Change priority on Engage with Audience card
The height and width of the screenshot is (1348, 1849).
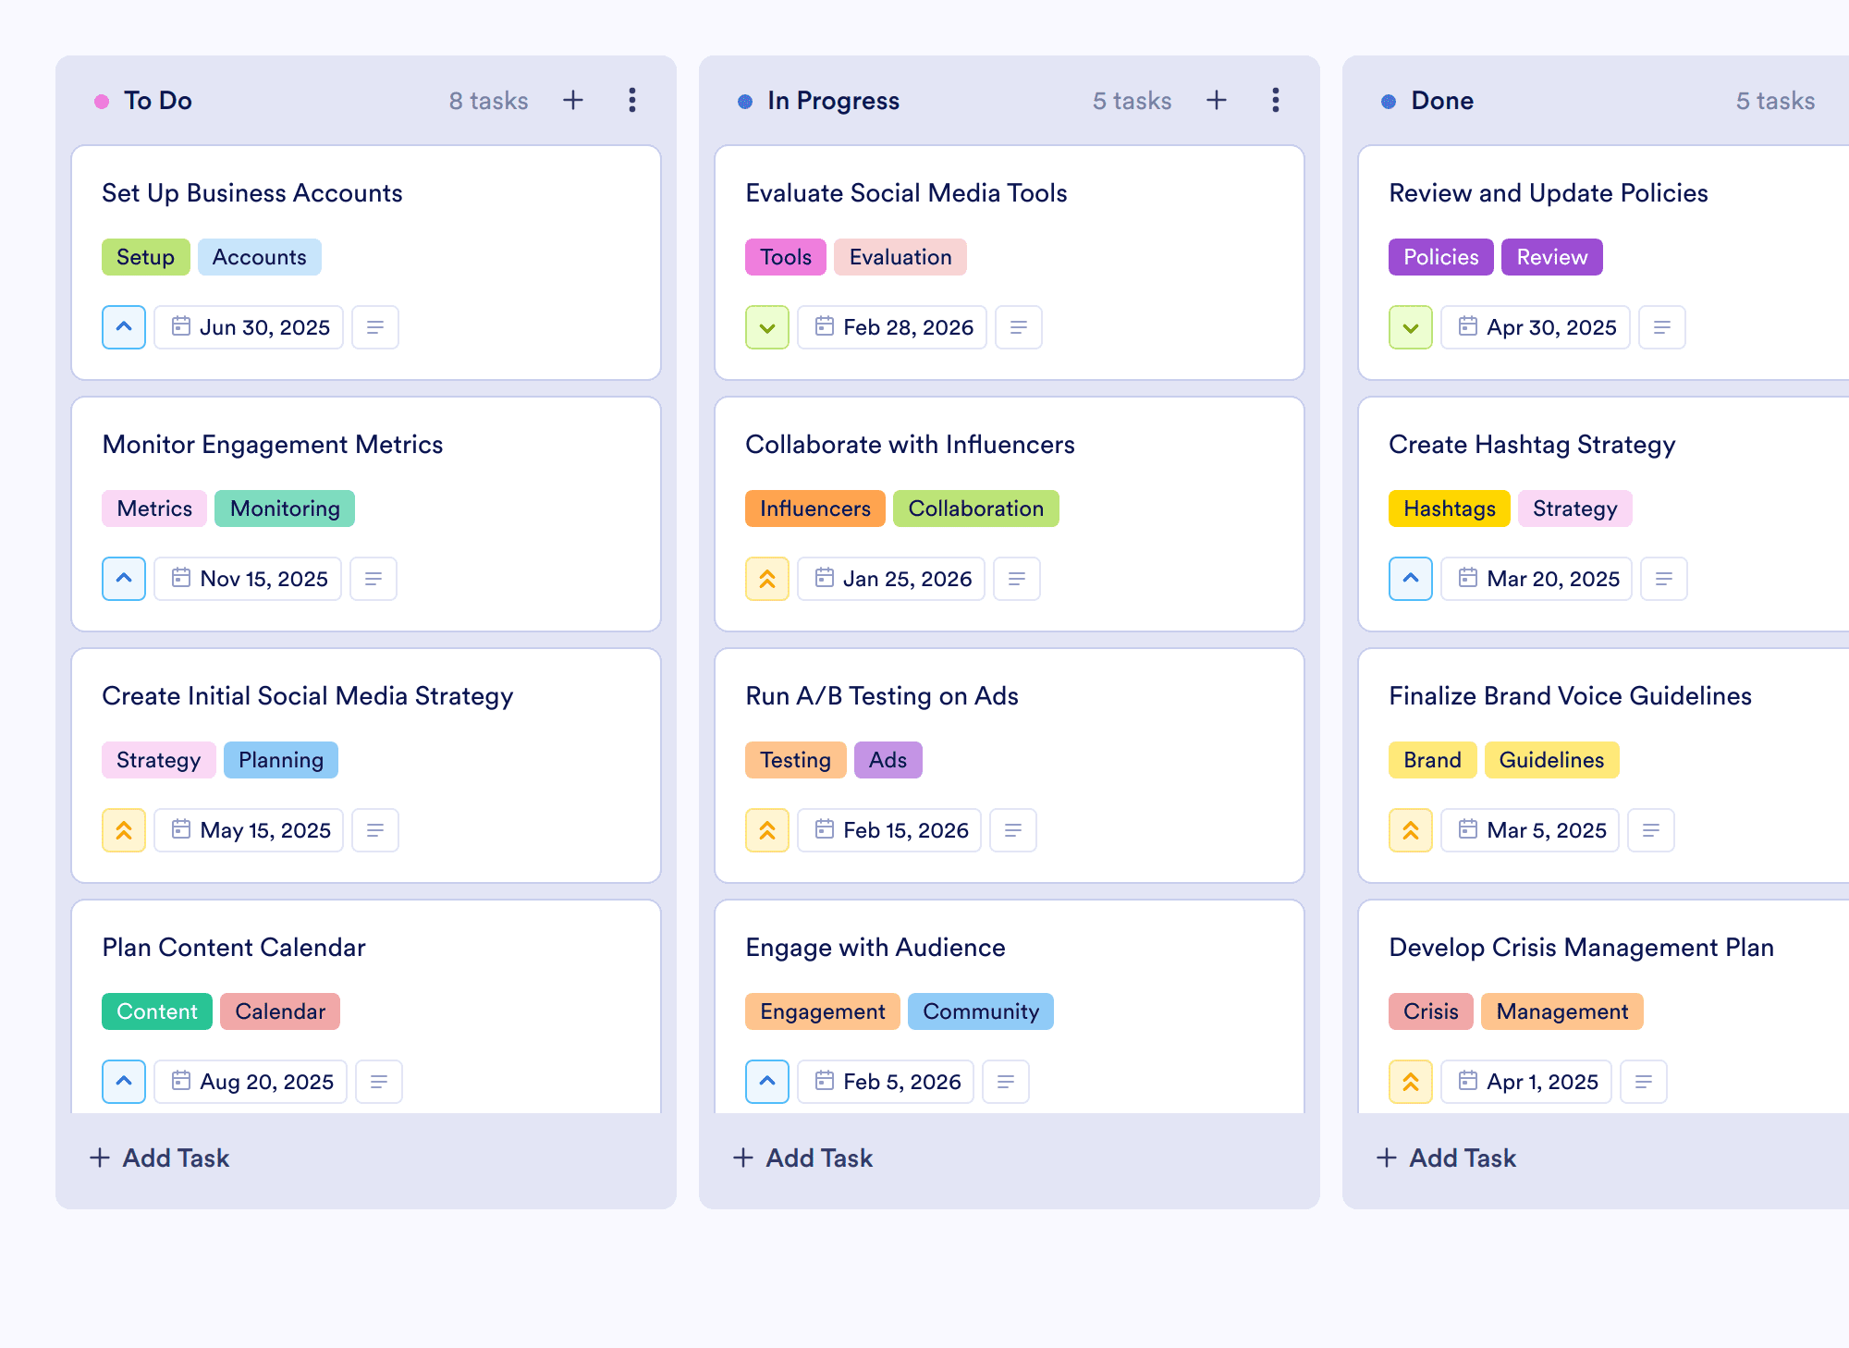pyautogui.click(x=767, y=1082)
